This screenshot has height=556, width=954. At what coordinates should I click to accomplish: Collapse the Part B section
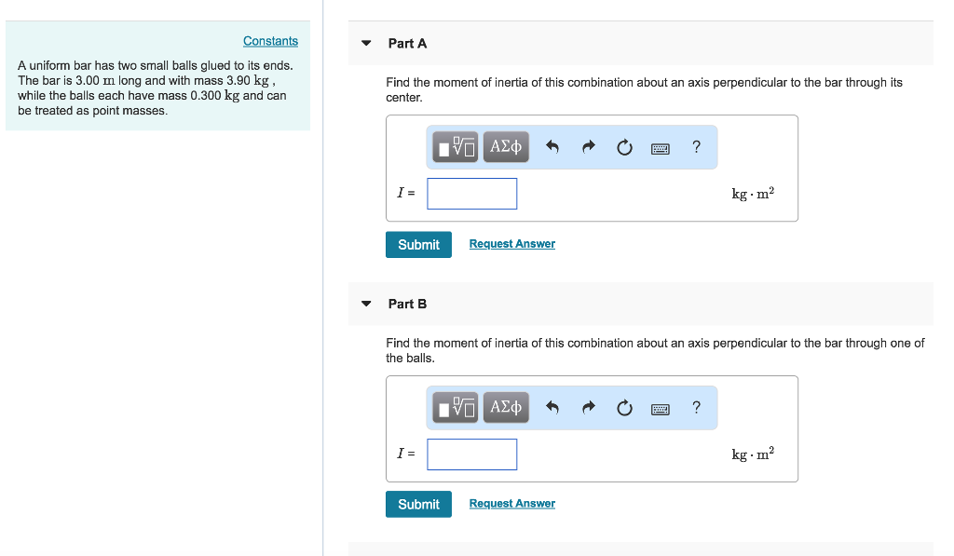365,304
